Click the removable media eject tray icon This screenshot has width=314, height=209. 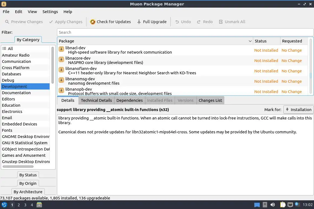point(265,205)
